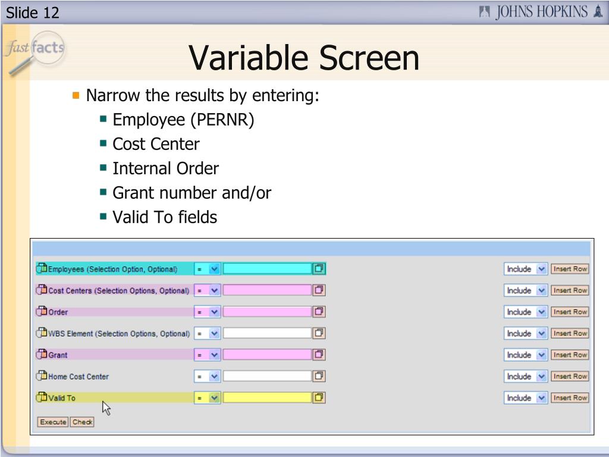609x457 pixels.
Task: Click Insert Row for Home Cost Center
Action: (570, 376)
